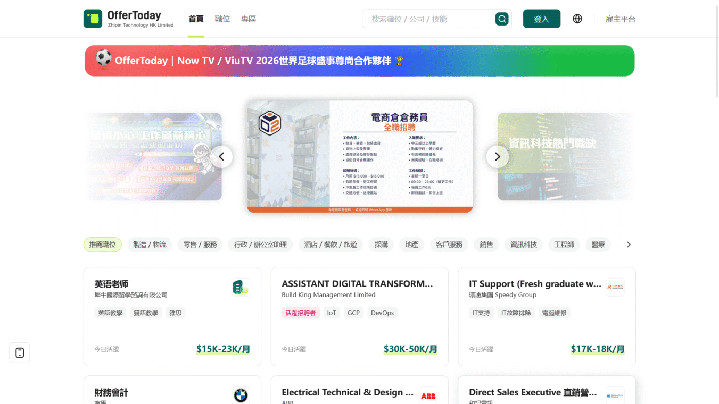The image size is (719, 404).
Task: Click the $30K-50K/月 salary
Action: [x=410, y=349]
